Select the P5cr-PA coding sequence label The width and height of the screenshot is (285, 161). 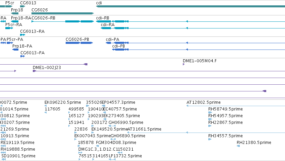15,39
